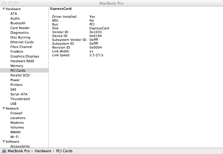Viewport: 223px width, 154px height.
Task: Click the Subsystem Vendor ID label
Action: (69, 40)
